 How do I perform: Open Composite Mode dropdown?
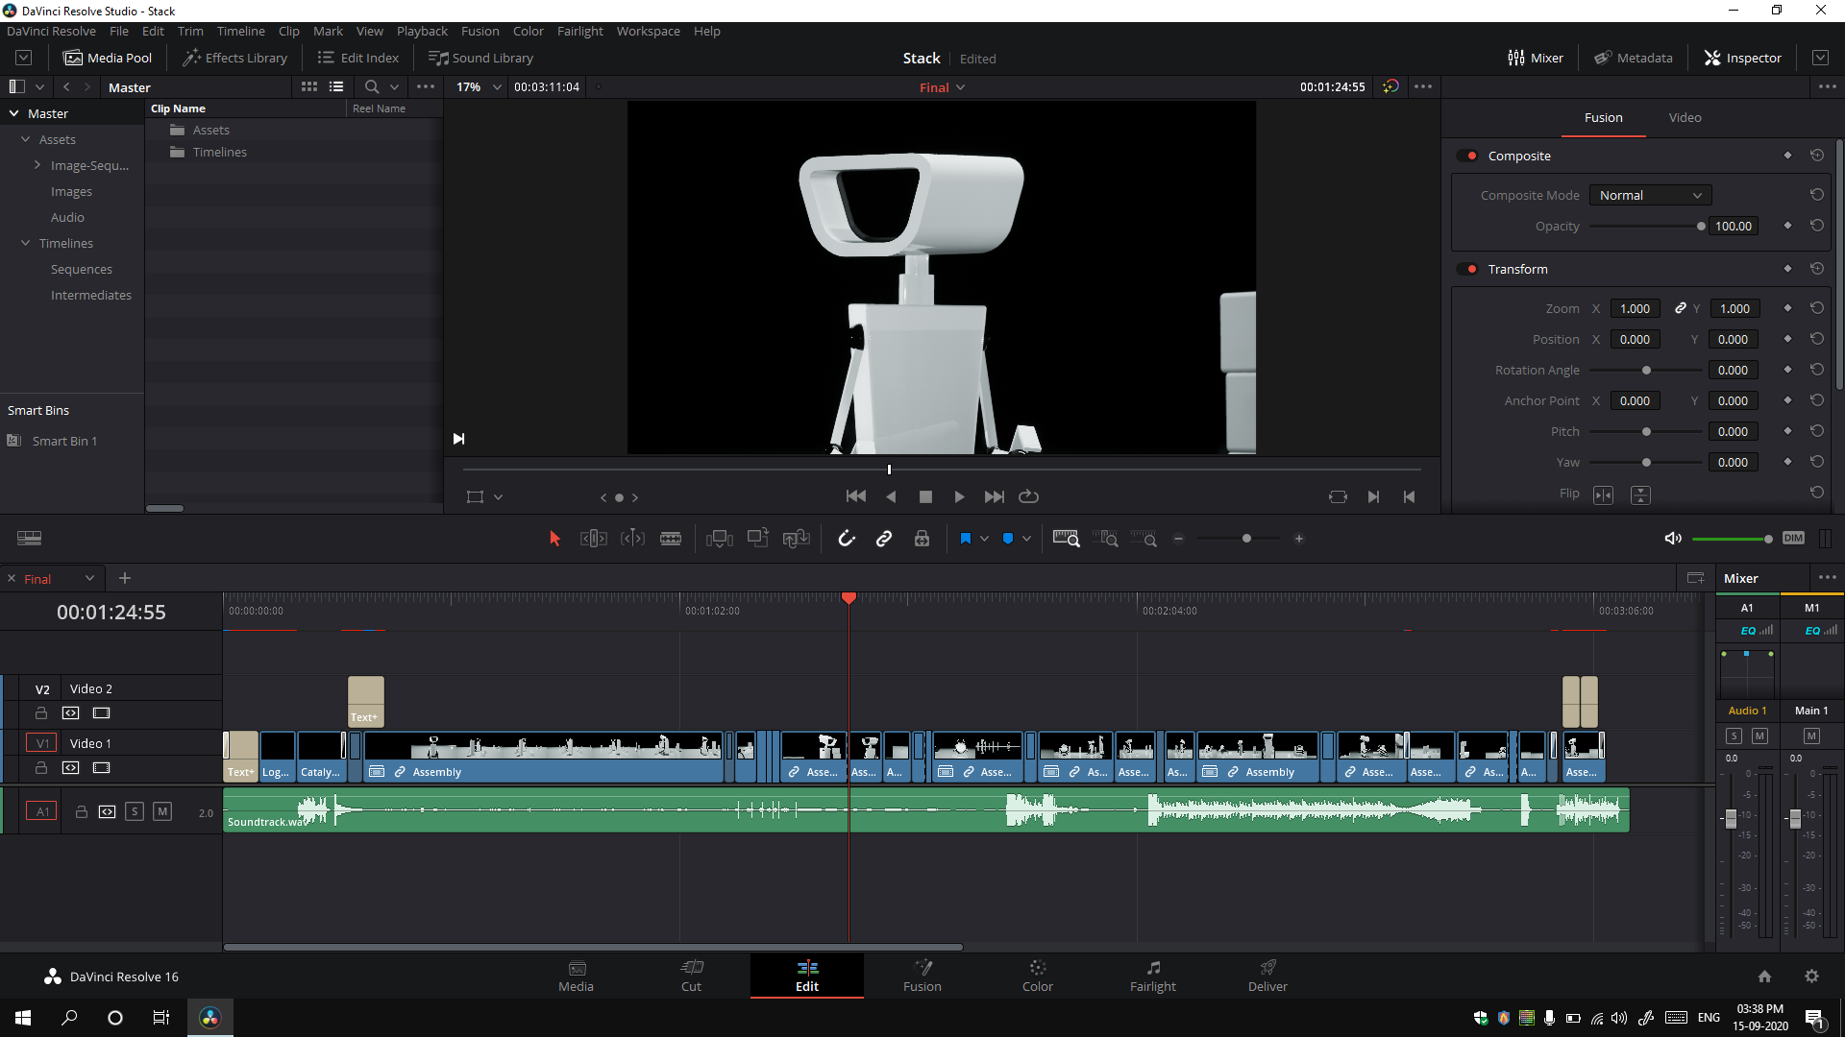(1650, 195)
